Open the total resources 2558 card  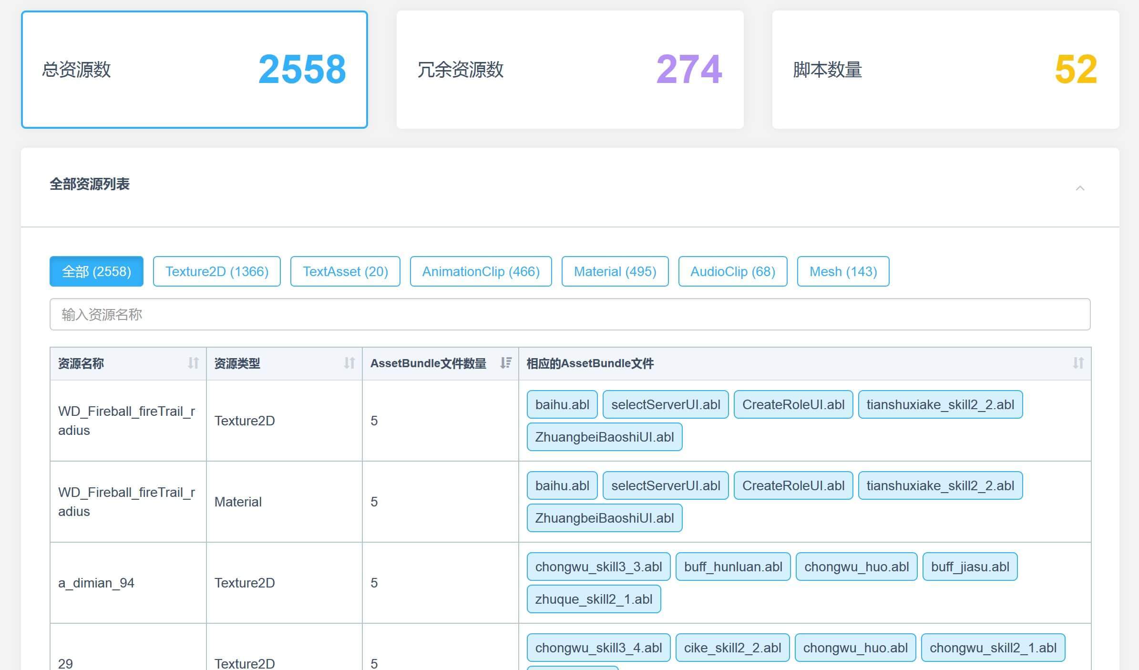point(195,70)
